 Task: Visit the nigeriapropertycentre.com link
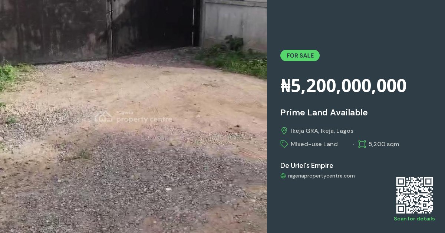pyautogui.click(x=322, y=176)
